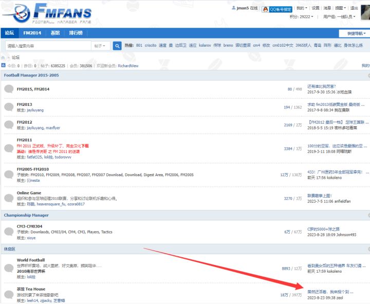Click the speech bubble icon for CM3-CM0304
The image size is (370, 304).
pyautogui.click(x=9, y=232)
